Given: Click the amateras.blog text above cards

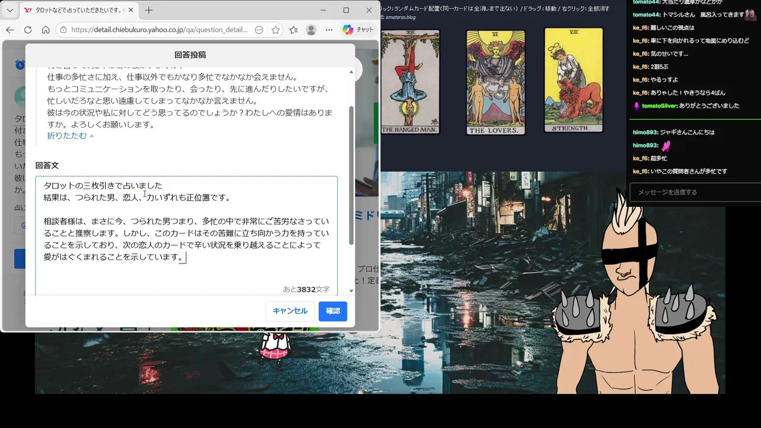Looking at the screenshot, I should [x=400, y=17].
